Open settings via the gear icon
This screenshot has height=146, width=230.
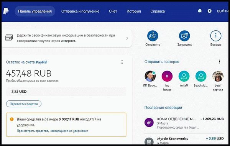209,11
